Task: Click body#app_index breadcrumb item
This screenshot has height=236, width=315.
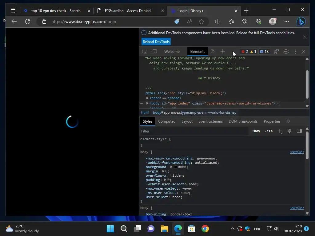Action: tap(194, 112)
